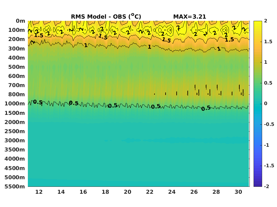This screenshot has width=277, height=207.
Task: Click the "400m" depth axis label
Action: [x=16, y=58]
